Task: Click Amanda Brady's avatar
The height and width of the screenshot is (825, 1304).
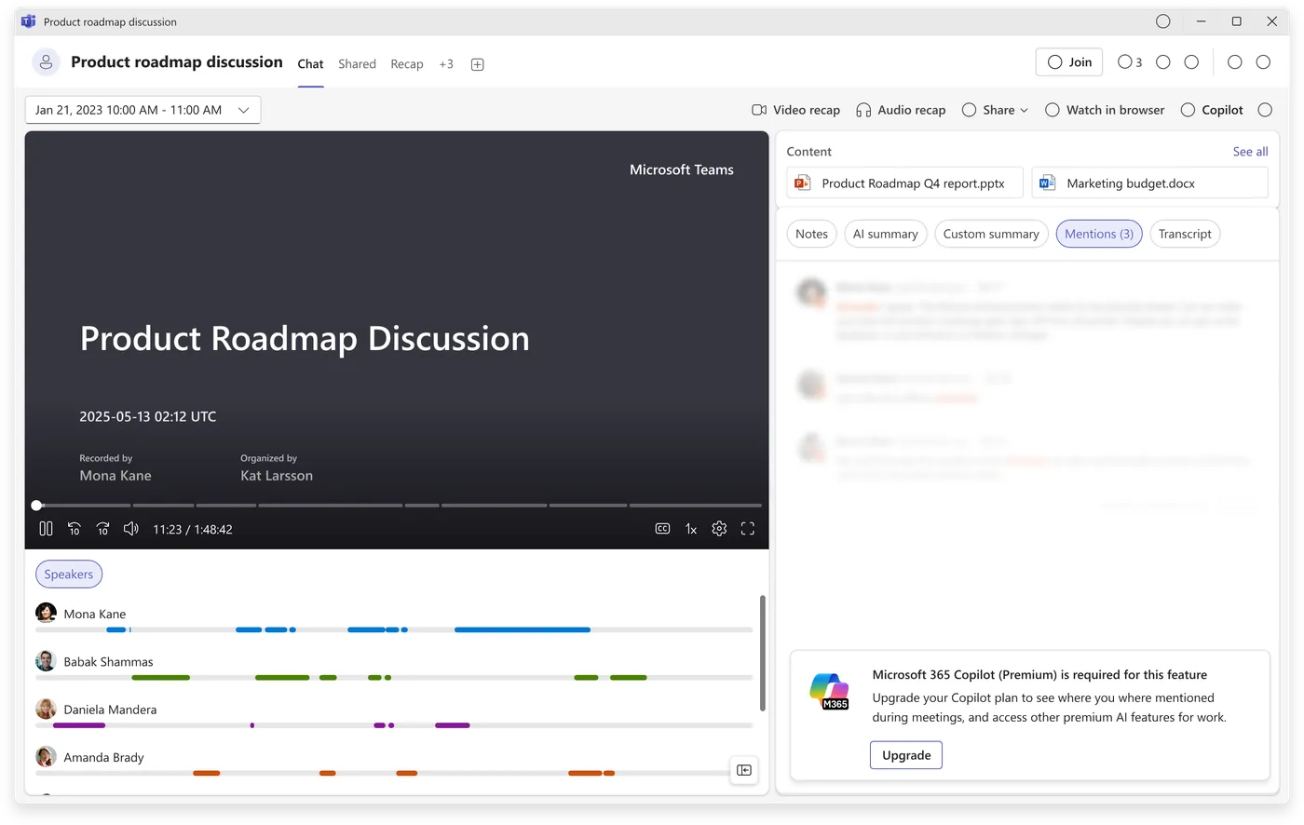Action: (46, 756)
